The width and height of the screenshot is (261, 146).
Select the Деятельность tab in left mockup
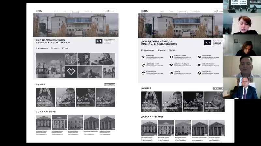42,48
